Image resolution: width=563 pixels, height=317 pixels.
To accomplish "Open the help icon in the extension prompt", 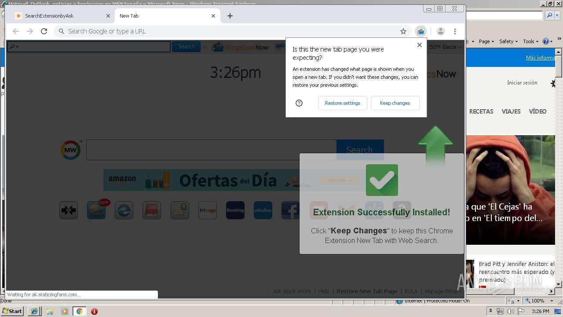I will 299,103.
